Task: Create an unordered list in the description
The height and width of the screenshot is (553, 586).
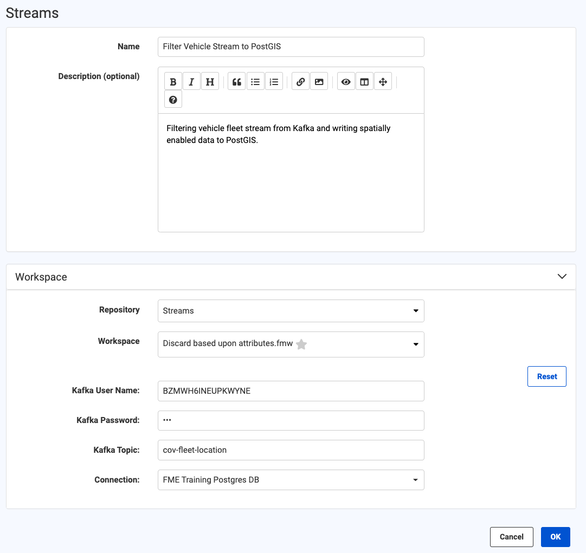Action: [x=255, y=81]
